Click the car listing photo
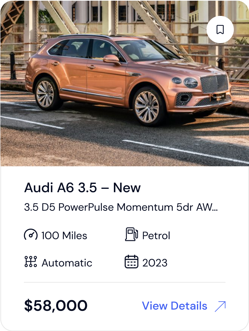This screenshot has width=249, height=331. [x=124, y=83]
